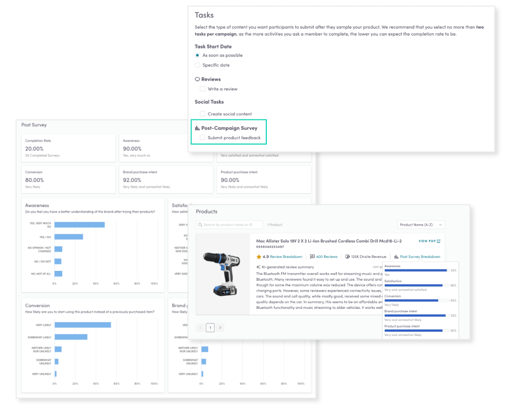Go to the previous products page arrow

[200, 328]
